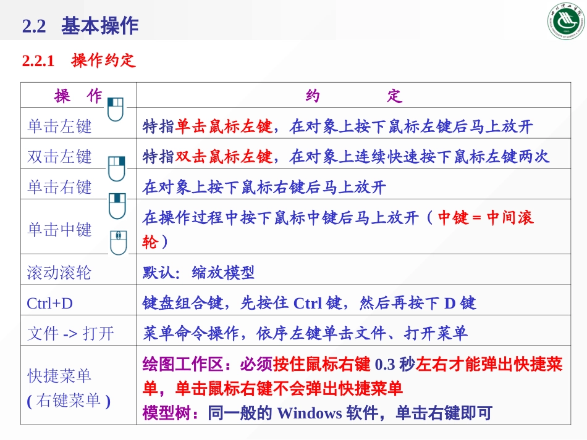587x440 pixels.
Task: Click the table header 操 作
Action: click(x=78, y=96)
